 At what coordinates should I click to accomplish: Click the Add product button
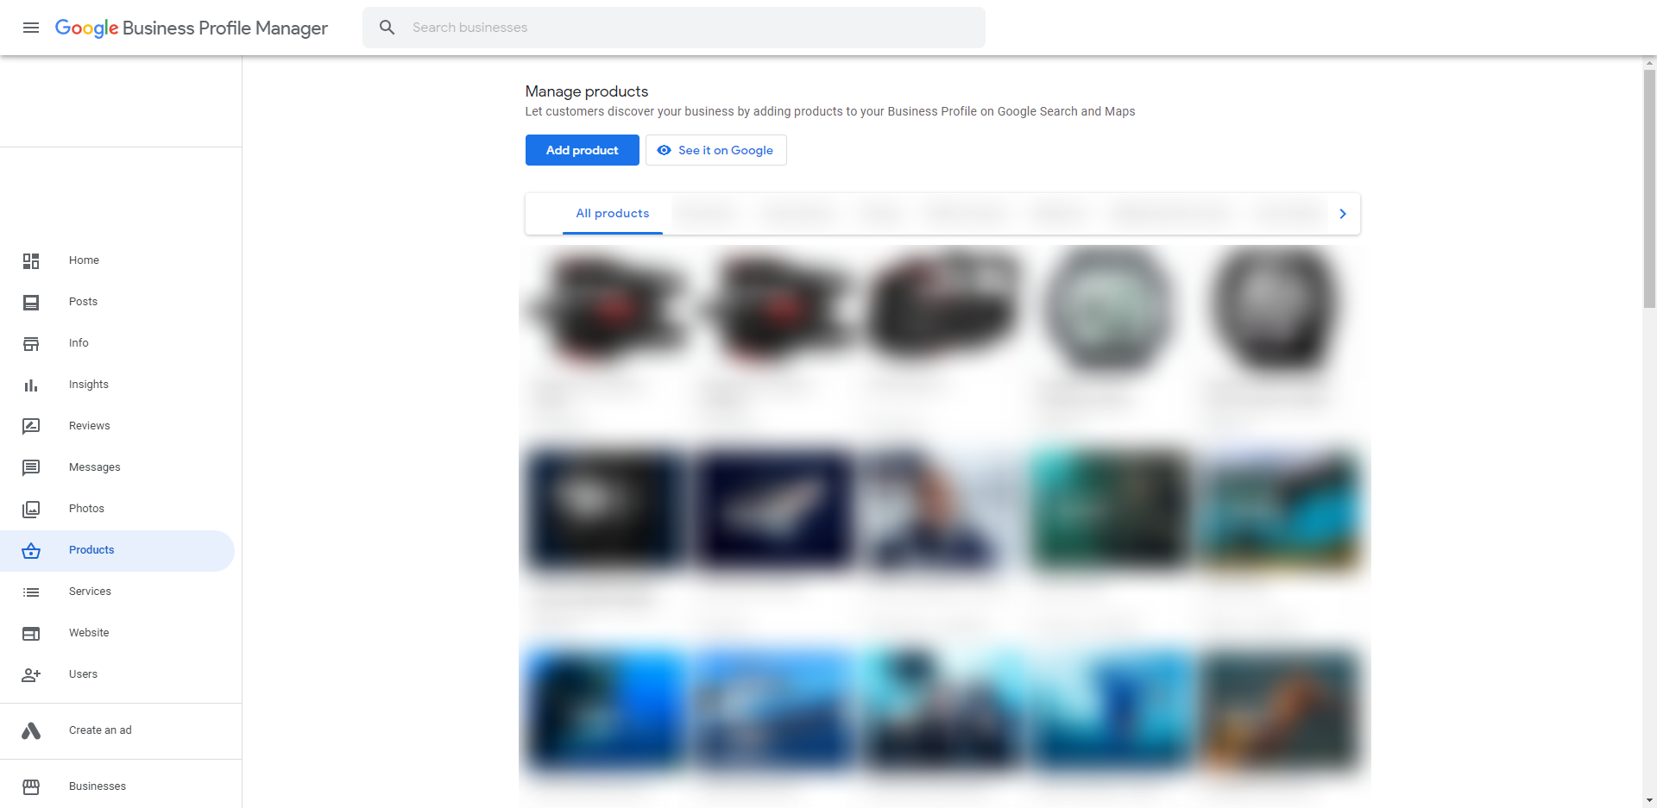pos(582,150)
